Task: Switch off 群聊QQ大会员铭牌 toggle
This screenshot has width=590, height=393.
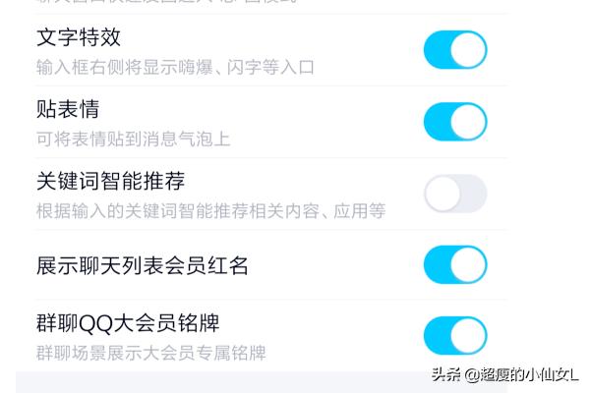Action: click(455, 336)
